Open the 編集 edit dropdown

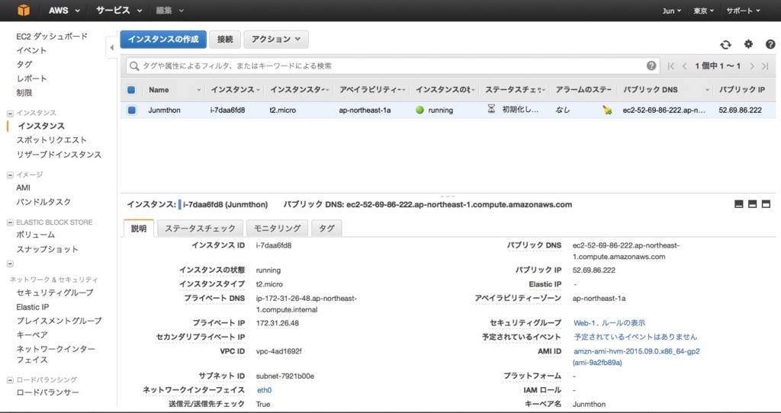tap(169, 11)
